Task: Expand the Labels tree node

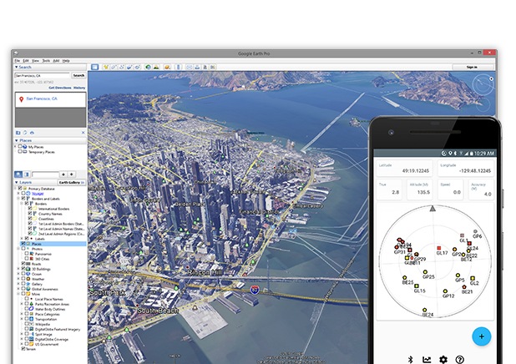Action: (22, 239)
